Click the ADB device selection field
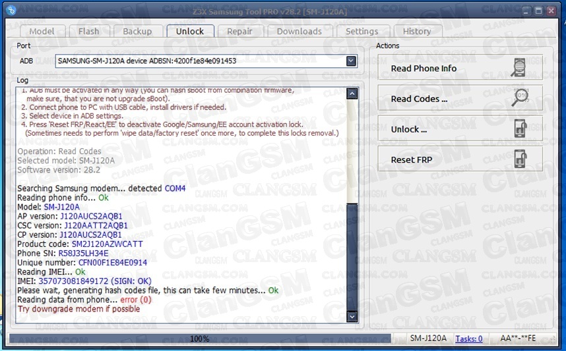The width and height of the screenshot is (566, 351). (x=206, y=61)
